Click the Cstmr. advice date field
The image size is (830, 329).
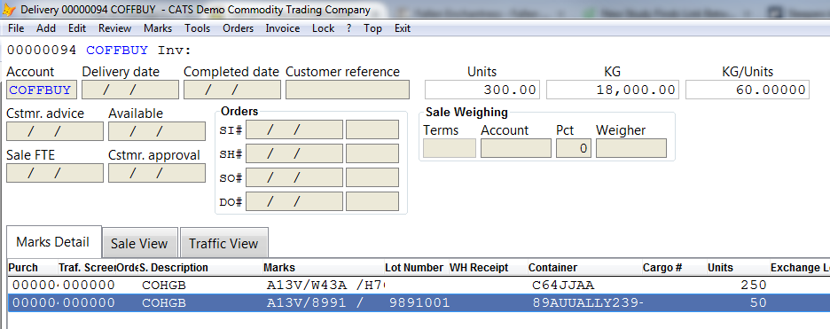[54, 131]
